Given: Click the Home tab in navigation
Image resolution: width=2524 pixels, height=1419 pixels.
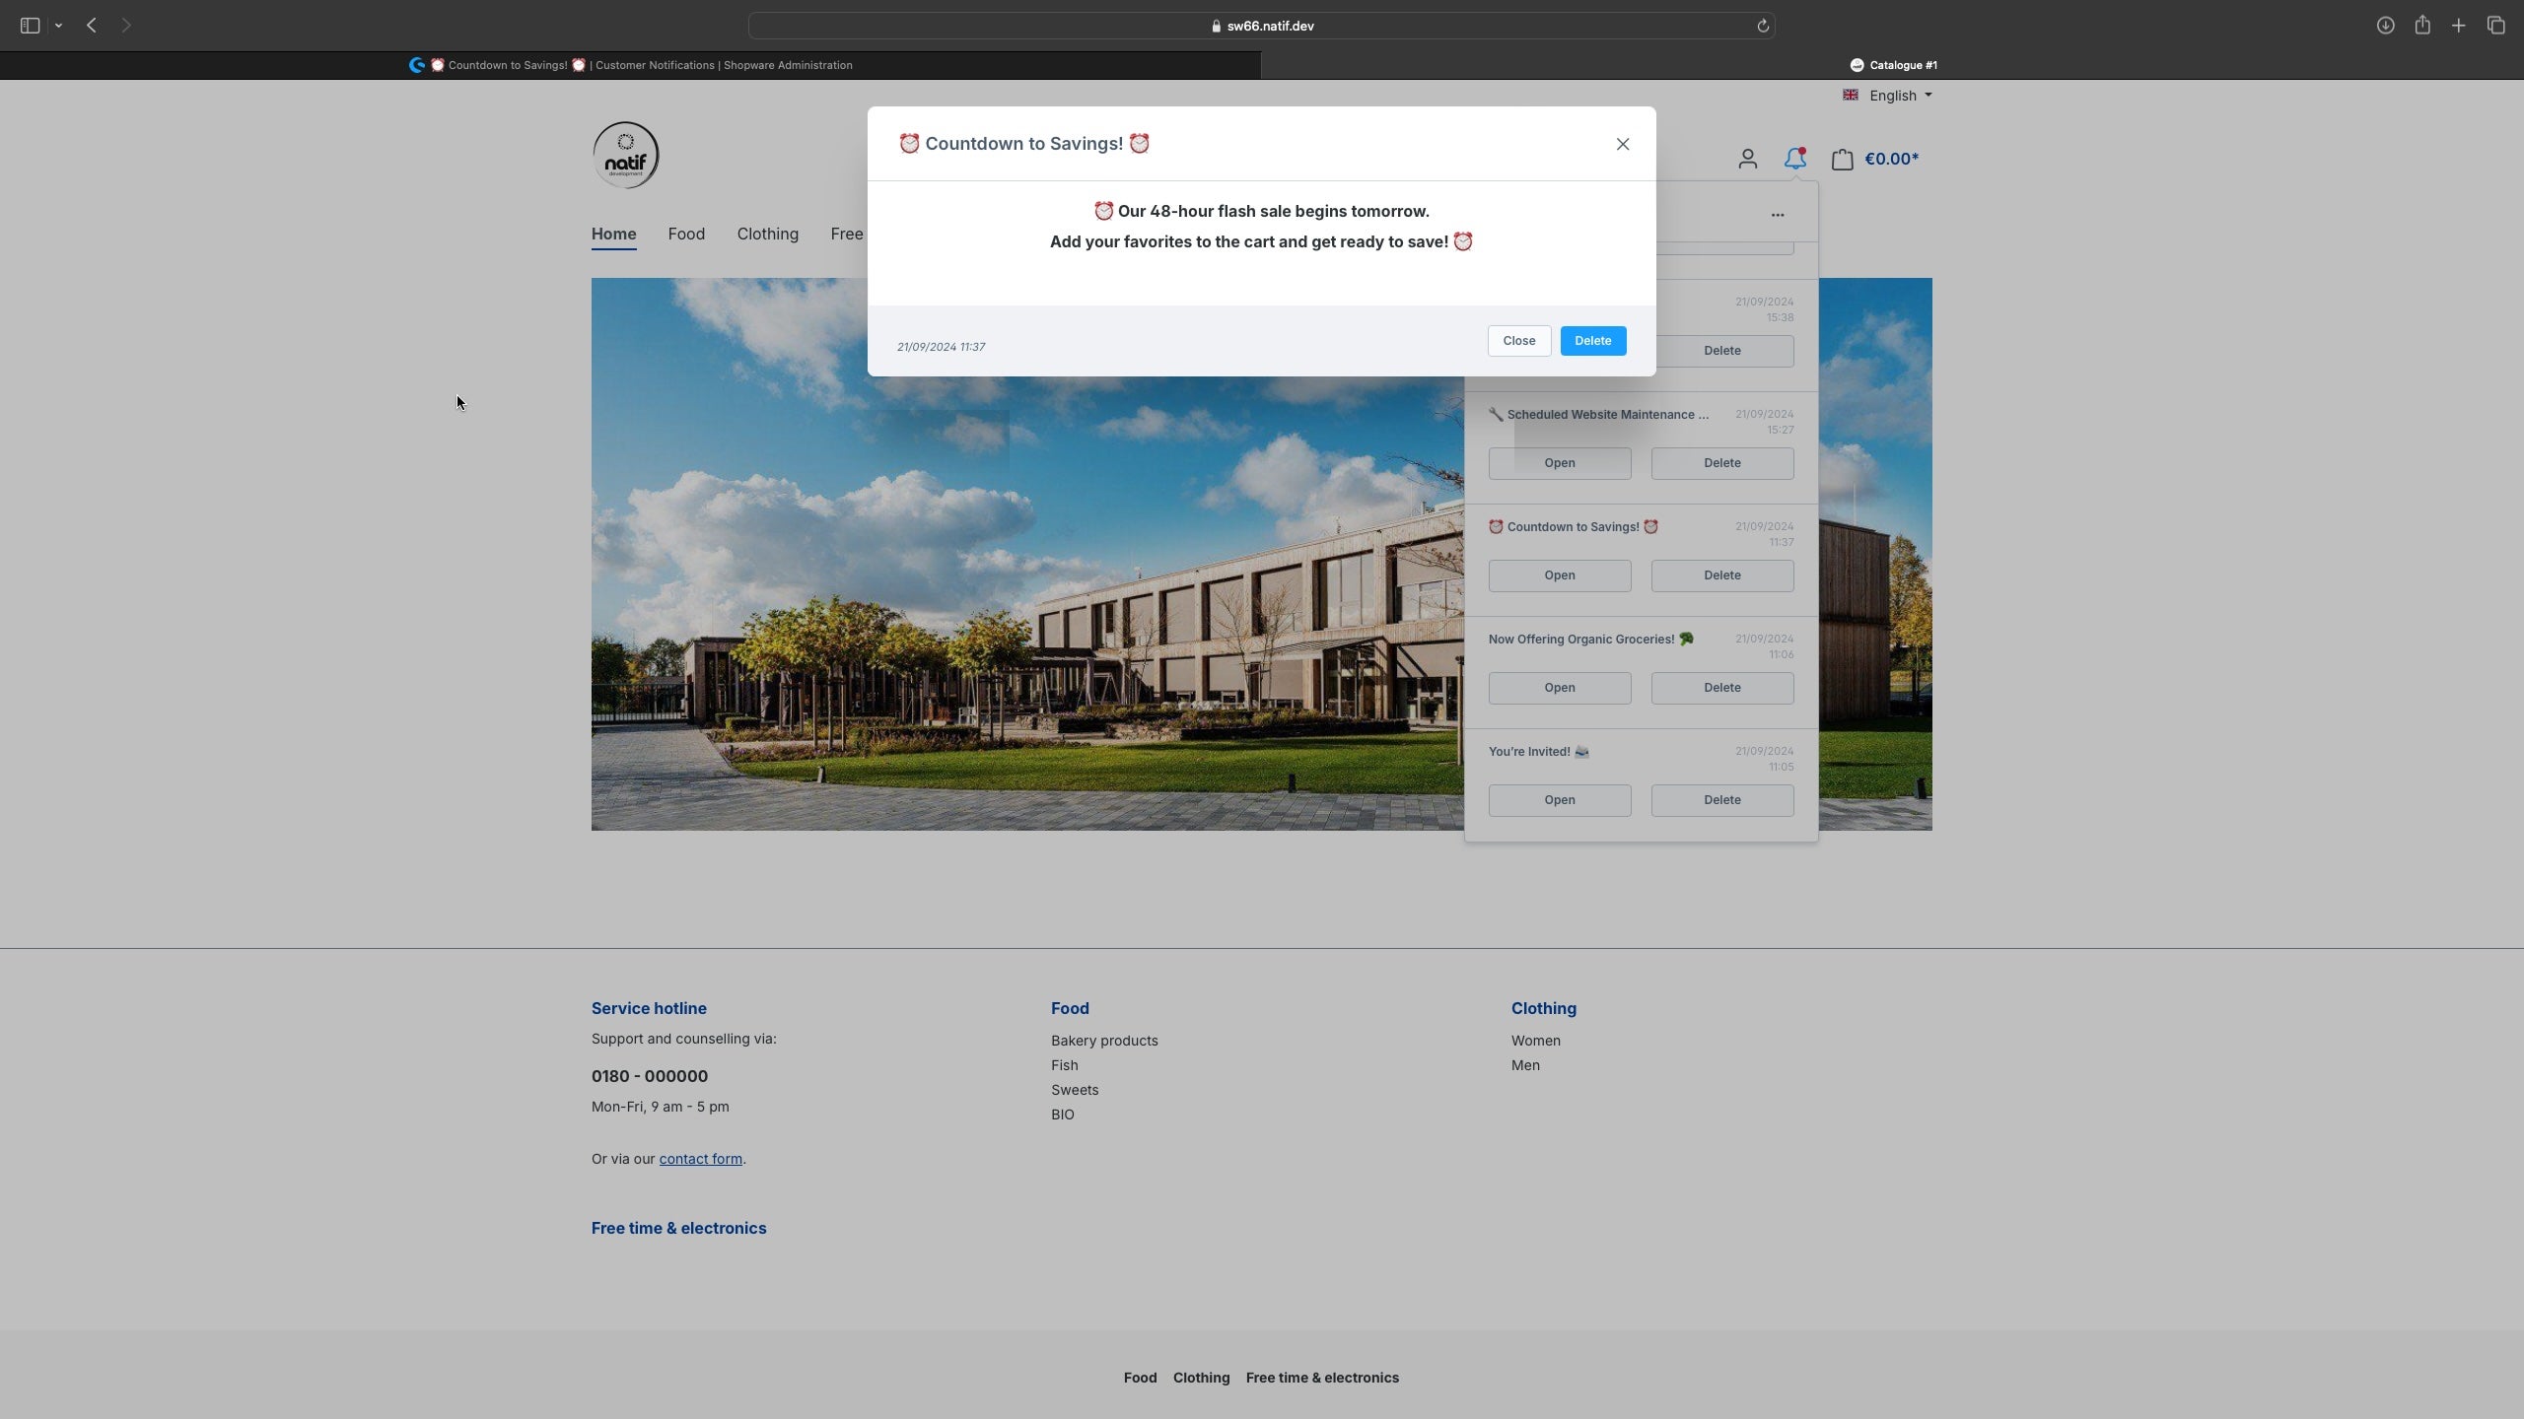Looking at the screenshot, I should (x=613, y=234).
